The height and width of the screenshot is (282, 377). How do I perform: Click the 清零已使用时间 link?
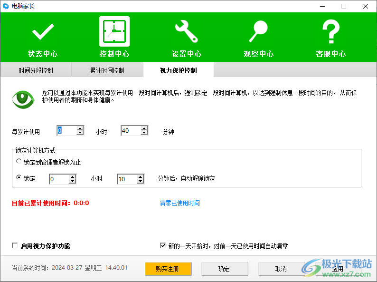179,203
